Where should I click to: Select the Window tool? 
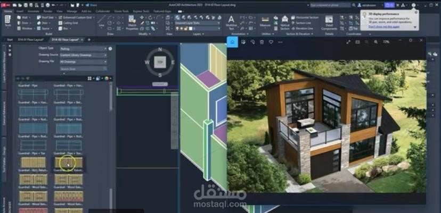(26, 28)
